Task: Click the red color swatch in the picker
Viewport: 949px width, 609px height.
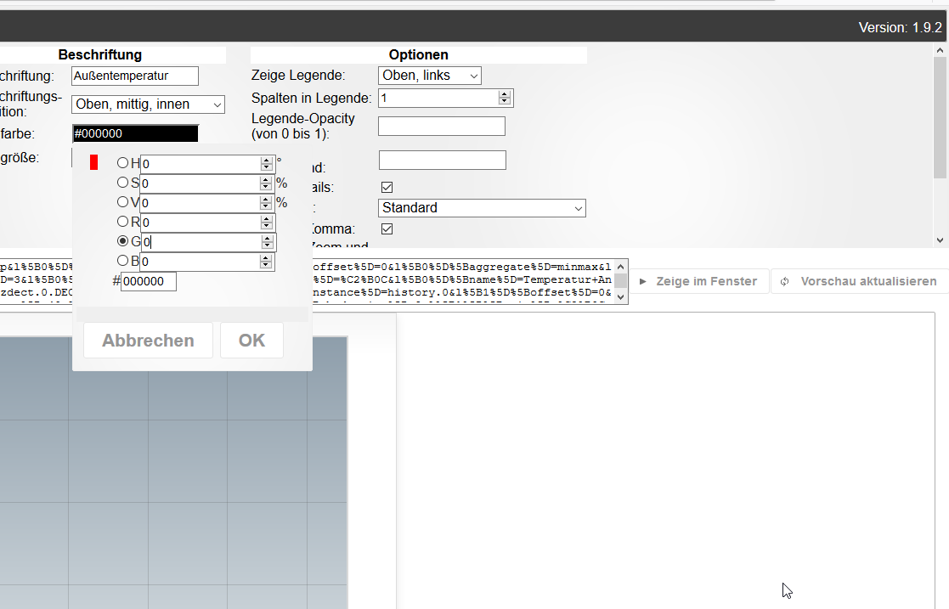Action: (94, 162)
